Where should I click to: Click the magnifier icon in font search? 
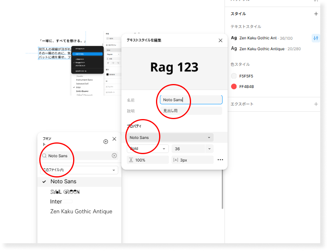[x=44, y=156]
